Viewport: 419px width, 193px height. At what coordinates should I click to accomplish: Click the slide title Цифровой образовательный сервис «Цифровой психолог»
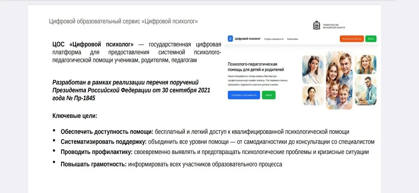click(x=124, y=21)
